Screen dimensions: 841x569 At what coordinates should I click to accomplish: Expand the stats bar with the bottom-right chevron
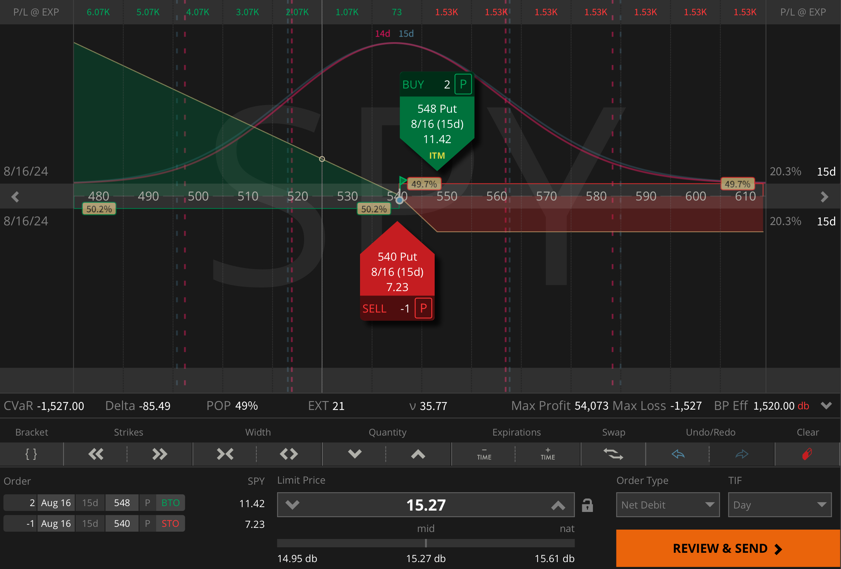click(x=826, y=406)
